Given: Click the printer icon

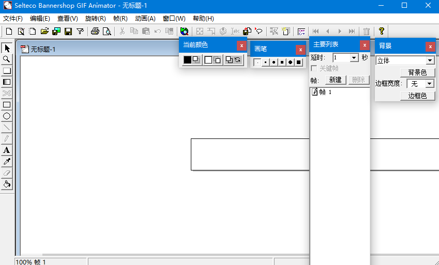Looking at the screenshot, I should (x=95, y=31).
